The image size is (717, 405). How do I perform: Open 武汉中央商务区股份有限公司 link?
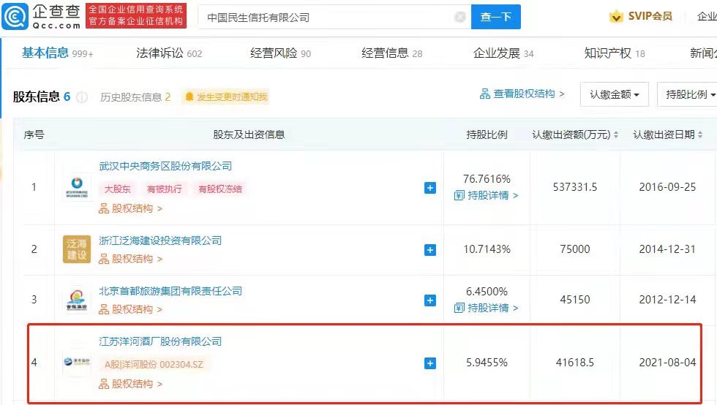[x=165, y=166]
